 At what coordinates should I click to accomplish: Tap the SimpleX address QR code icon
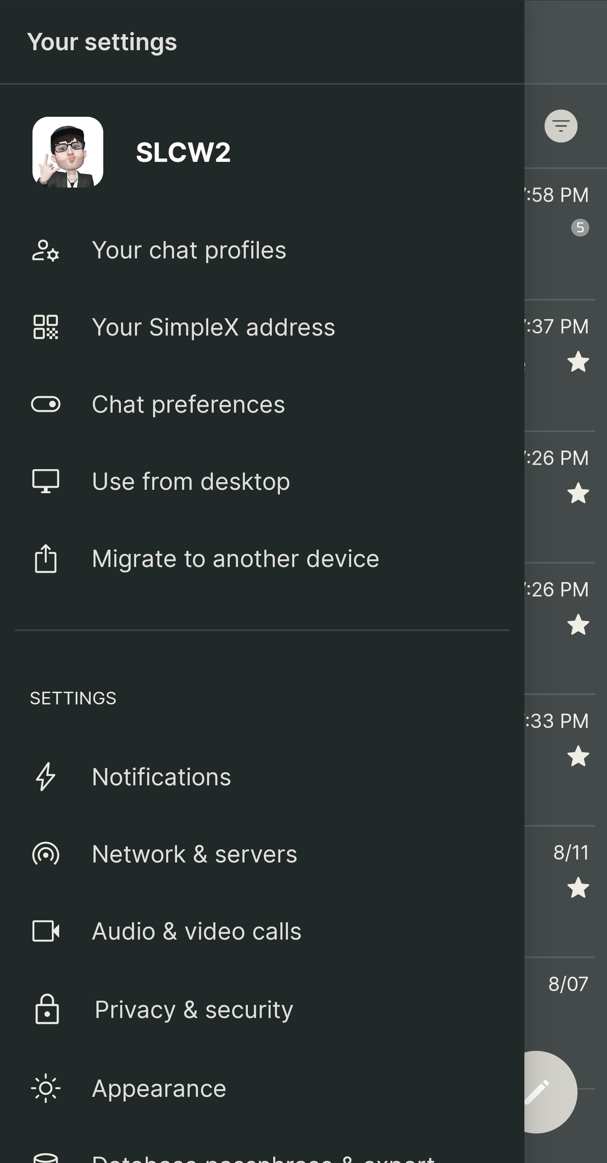[46, 328]
